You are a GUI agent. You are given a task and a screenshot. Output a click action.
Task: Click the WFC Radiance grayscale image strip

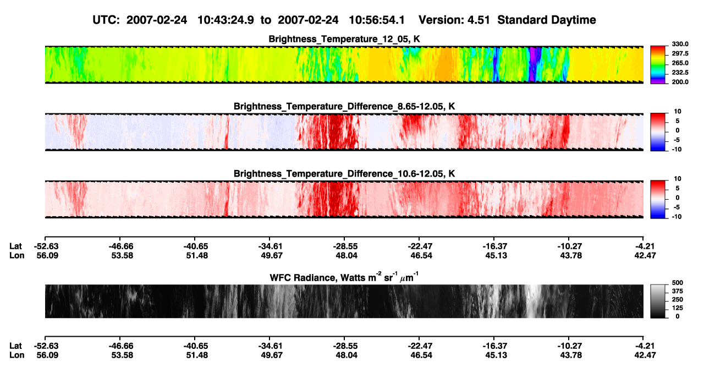344,302
